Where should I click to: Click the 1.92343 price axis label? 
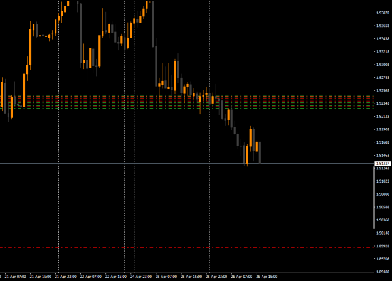pyautogui.click(x=383, y=103)
